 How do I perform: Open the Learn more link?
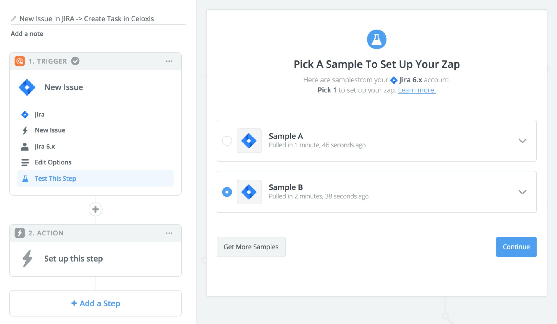tap(417, 90)
